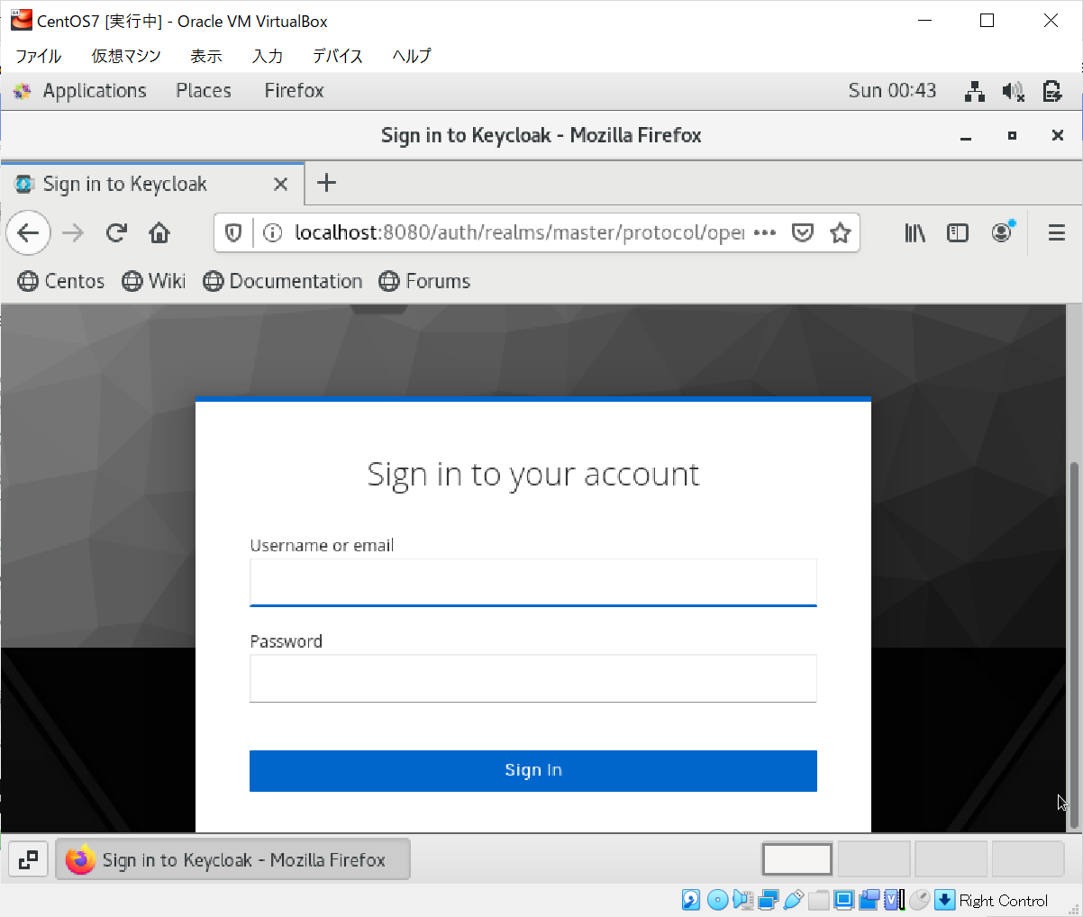Viewport: 1083px width, 917px height.
Task: Click the blue Sign In button
Action: pyautogui.click(x=533, y=771)
